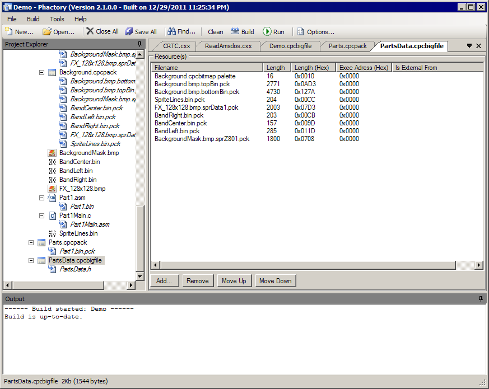Screen dimensions: 489x389
Task: Click the Close All X icon
Action: tap(90, 31)
